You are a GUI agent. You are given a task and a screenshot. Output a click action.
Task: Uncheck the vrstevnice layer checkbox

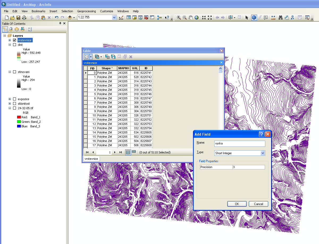coord(15,40)
